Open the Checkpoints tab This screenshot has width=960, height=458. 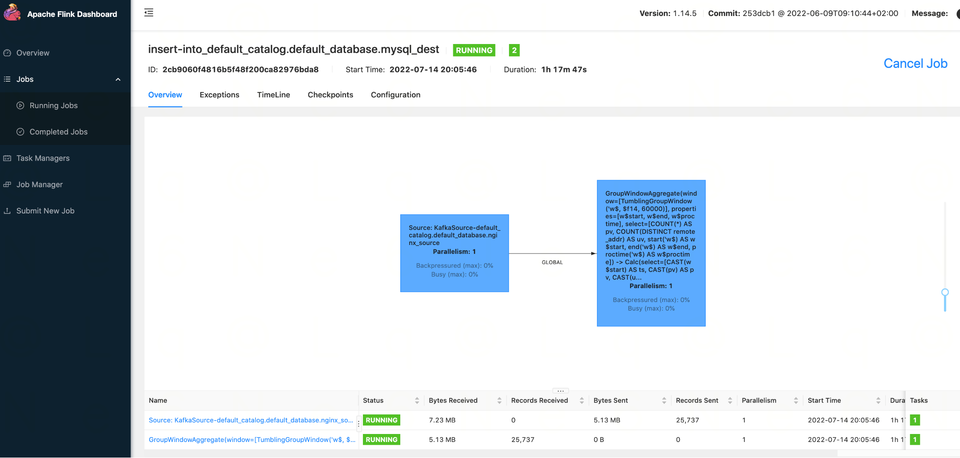pyautogui.click(x=330, y=95)
